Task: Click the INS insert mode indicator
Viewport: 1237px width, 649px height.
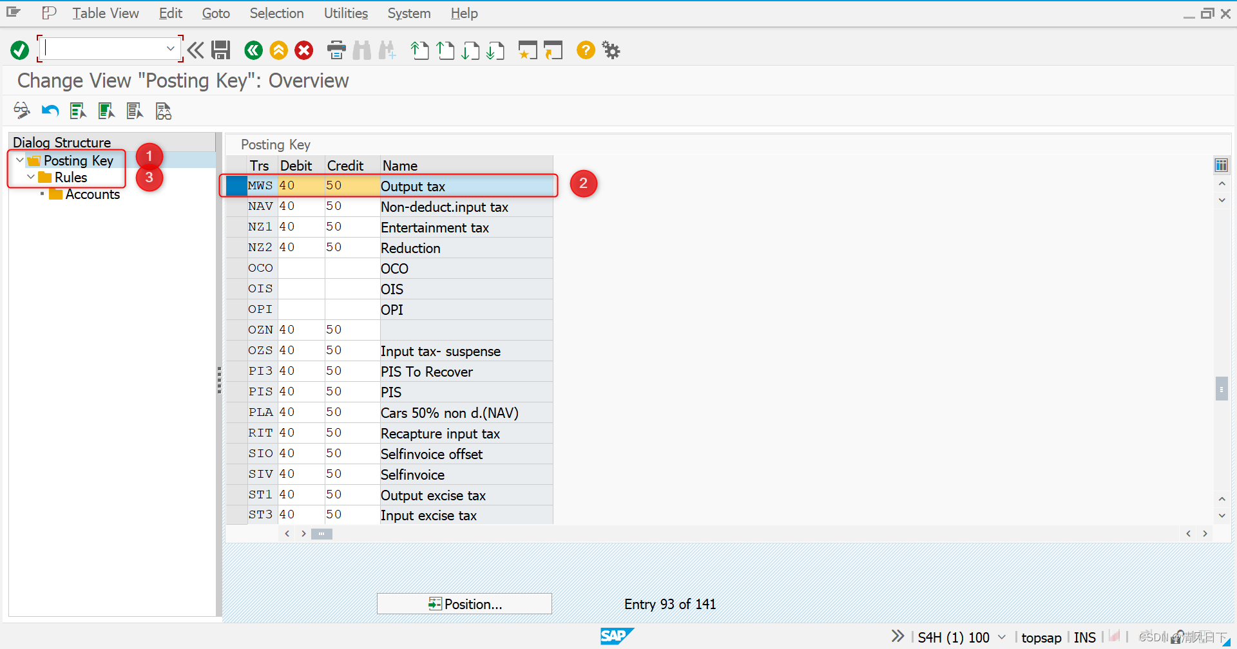Action: 1085,637
